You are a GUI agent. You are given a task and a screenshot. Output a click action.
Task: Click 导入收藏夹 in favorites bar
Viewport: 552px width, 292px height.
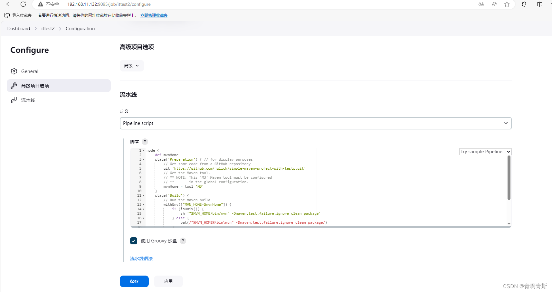pyautogui.click(x=22, y=15)
